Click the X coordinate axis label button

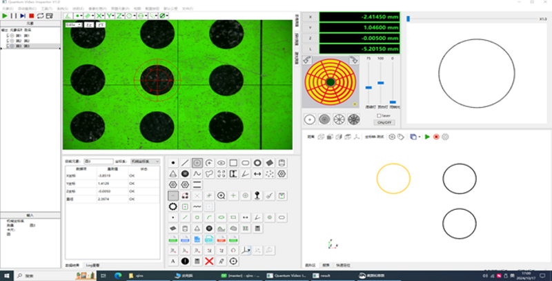pyautogui.click(x=310, y=17)
